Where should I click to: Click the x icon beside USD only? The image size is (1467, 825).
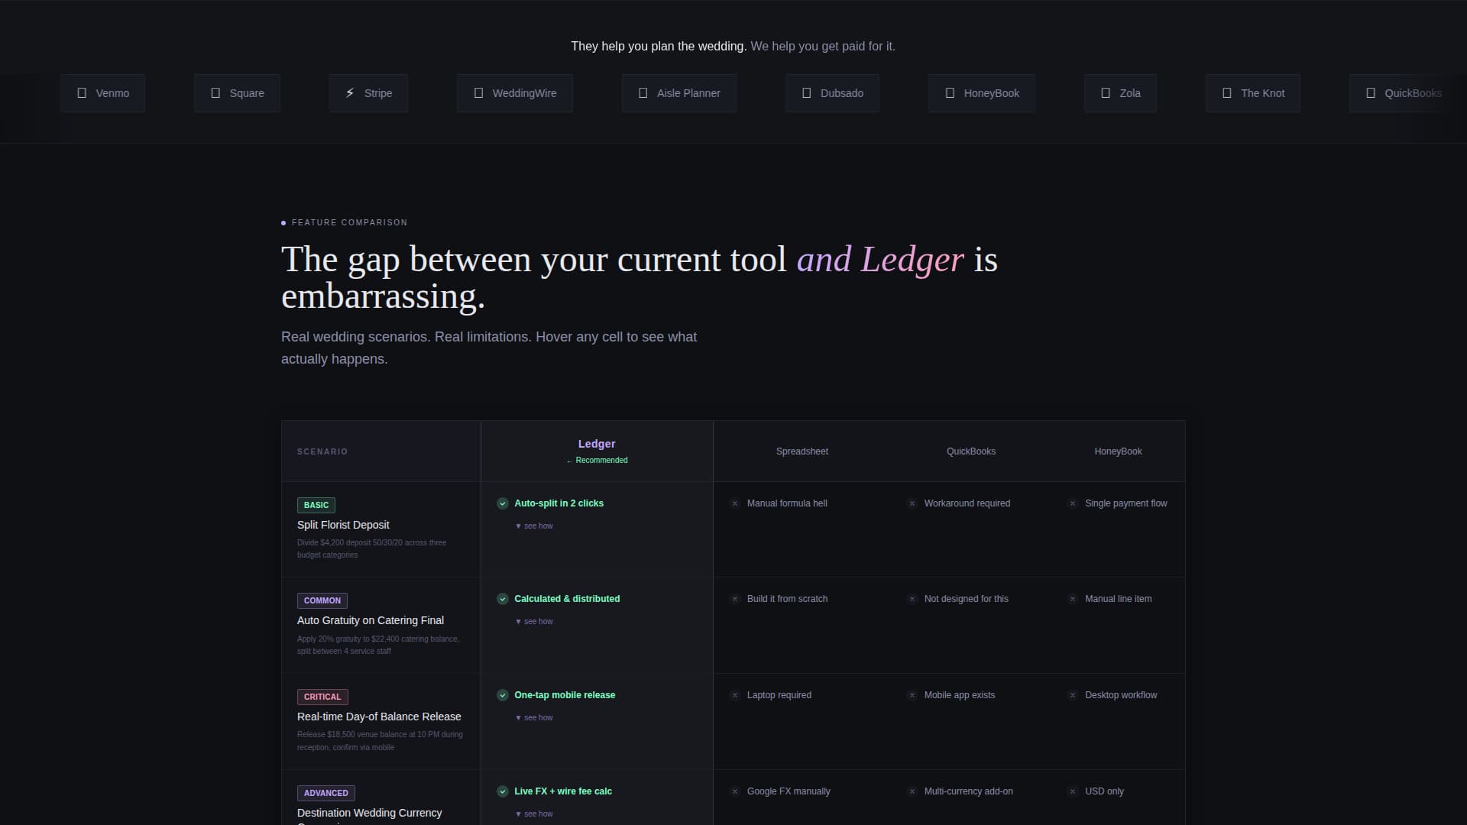pos(1073,791)
